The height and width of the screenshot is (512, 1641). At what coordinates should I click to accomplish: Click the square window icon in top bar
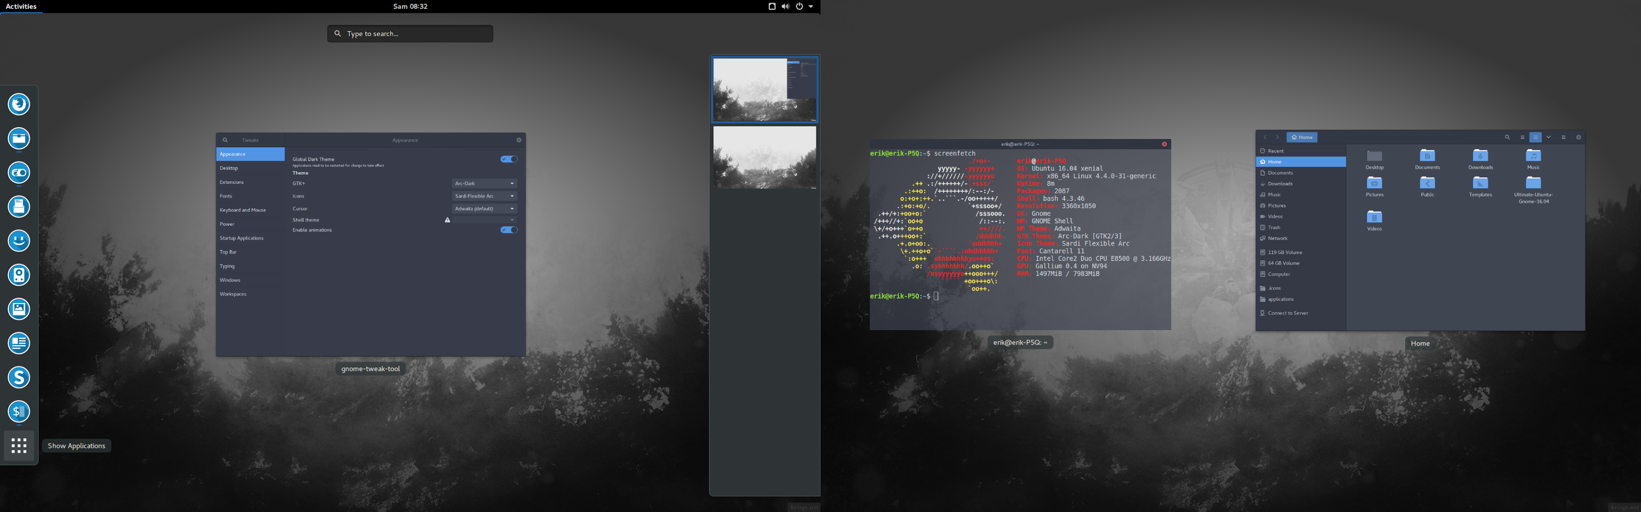click(771, 6)
